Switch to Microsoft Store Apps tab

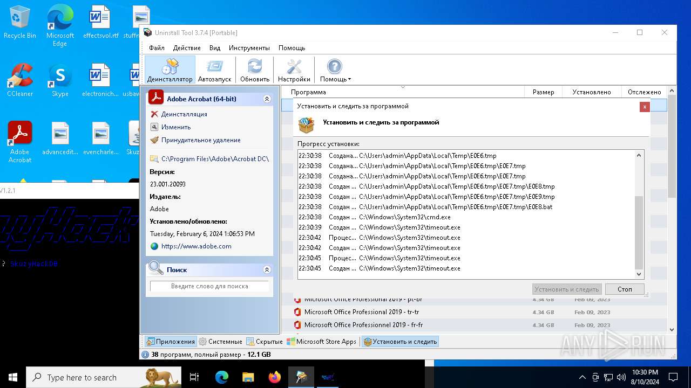[321, 342]
